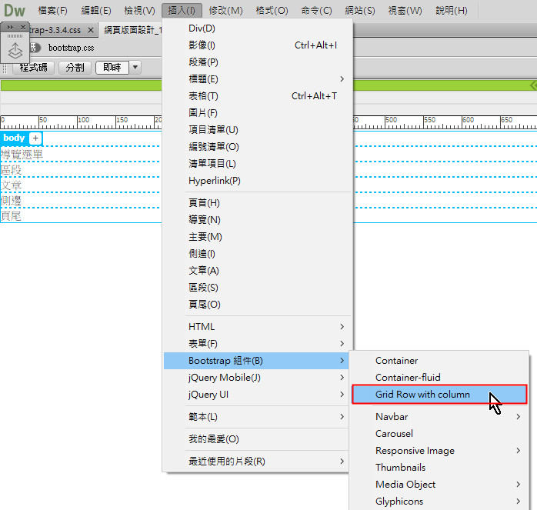This screenshot has height=510, width=537.
Task: Expand the jQuery Mobile(J) submenu
Action: point(258,378)
